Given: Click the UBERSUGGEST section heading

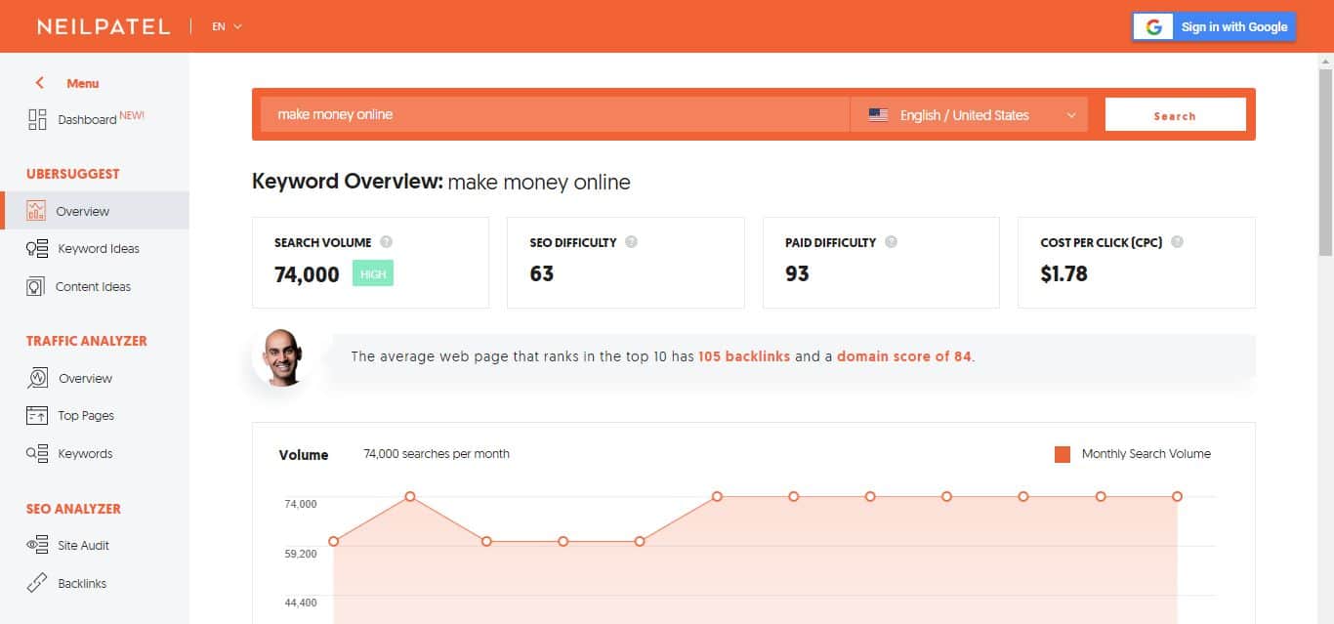Looking at the screenshot, I should [73, 174].
